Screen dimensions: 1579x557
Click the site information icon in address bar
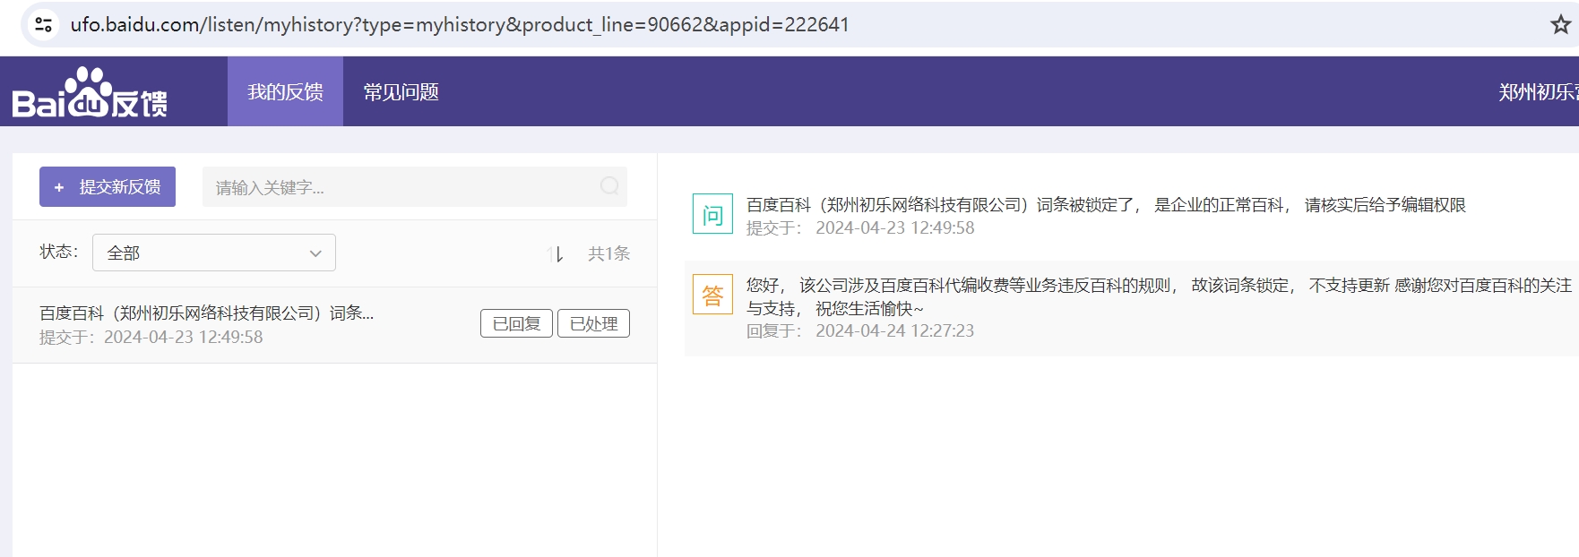[x=43, y=24]
